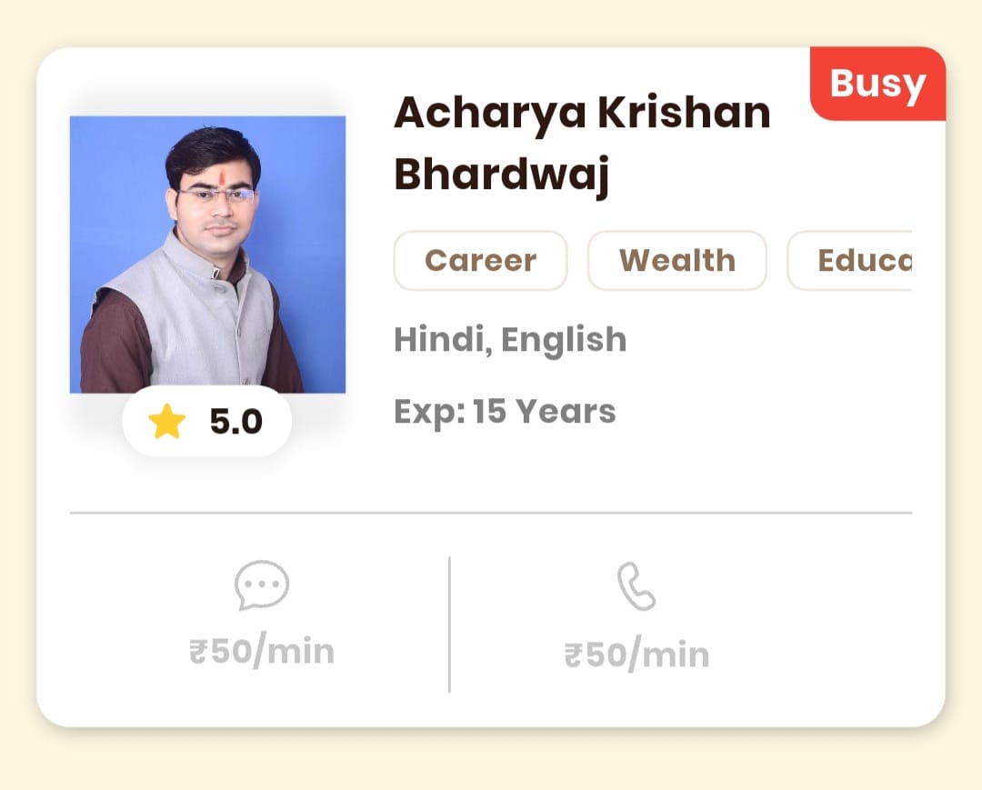Tap the red Busy status badge
982x790 pixels.
[876, 84]
